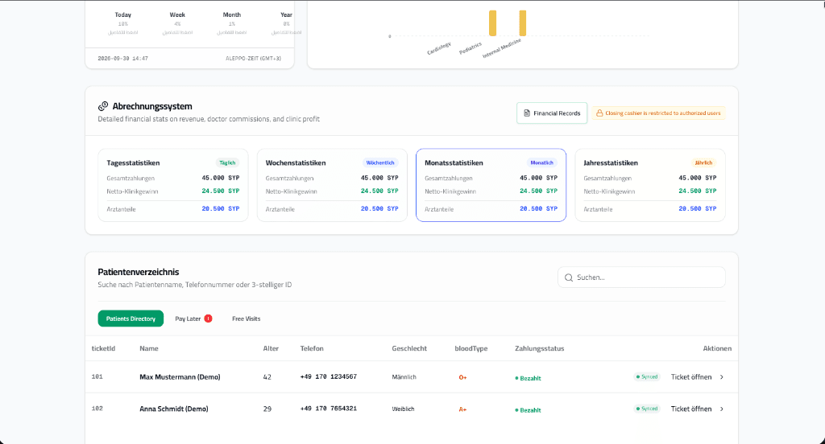Click Arztanteile value in Tagesstatistiken card

point(221,208)
